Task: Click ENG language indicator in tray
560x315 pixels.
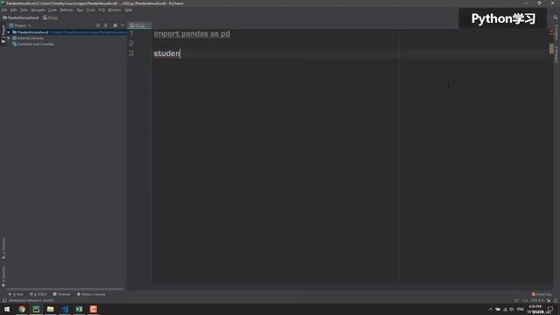Action: pos(521,309)
